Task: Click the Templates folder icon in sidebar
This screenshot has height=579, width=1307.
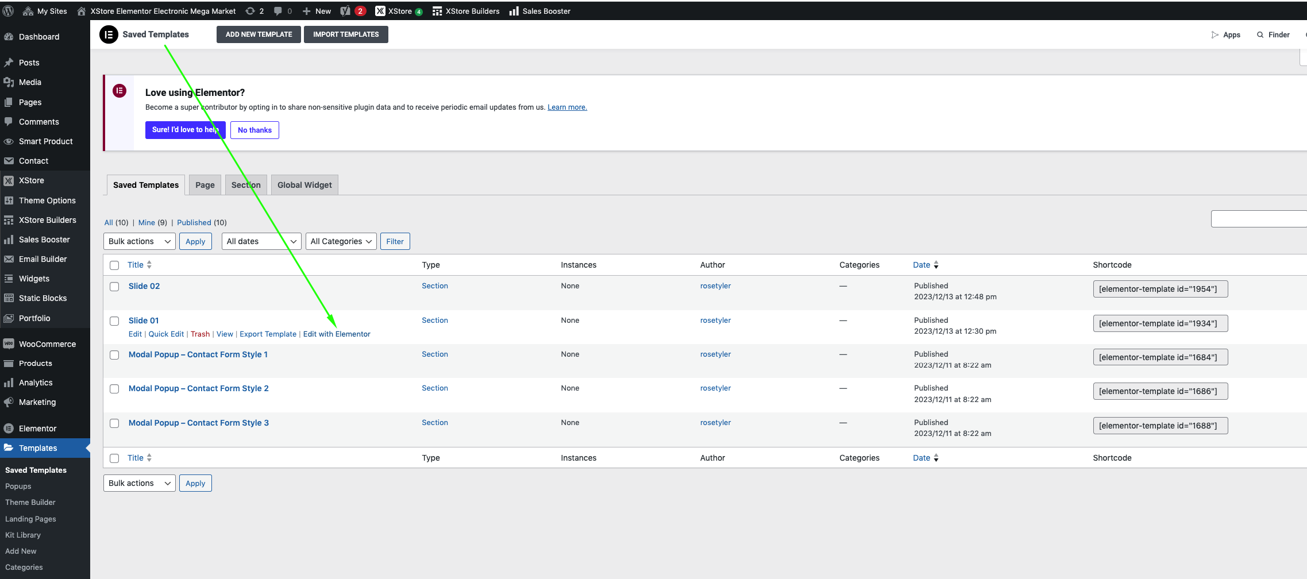Action: pyautogui.click(x=9, y=448)
